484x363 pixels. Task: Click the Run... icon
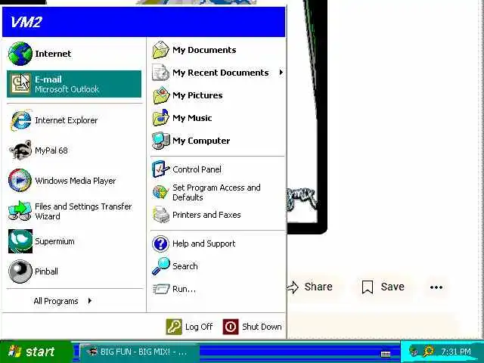(x=161, y=289)
